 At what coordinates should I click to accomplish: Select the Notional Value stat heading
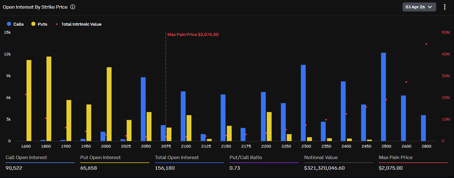[321, 157]
